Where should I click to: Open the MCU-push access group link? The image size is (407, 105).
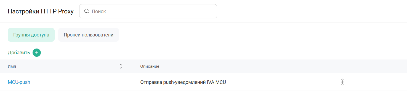[19, 82]
